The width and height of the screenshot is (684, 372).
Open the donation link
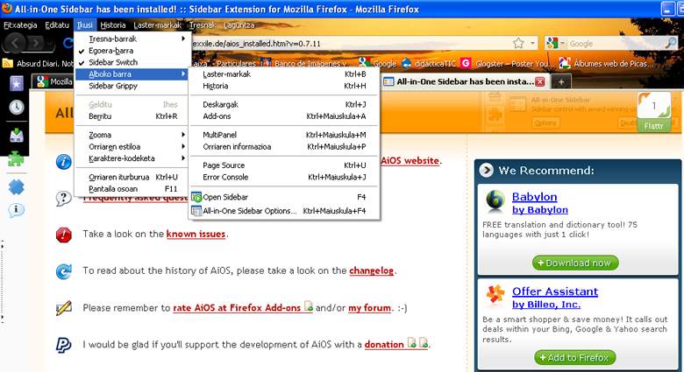click(x=384, y=345)
